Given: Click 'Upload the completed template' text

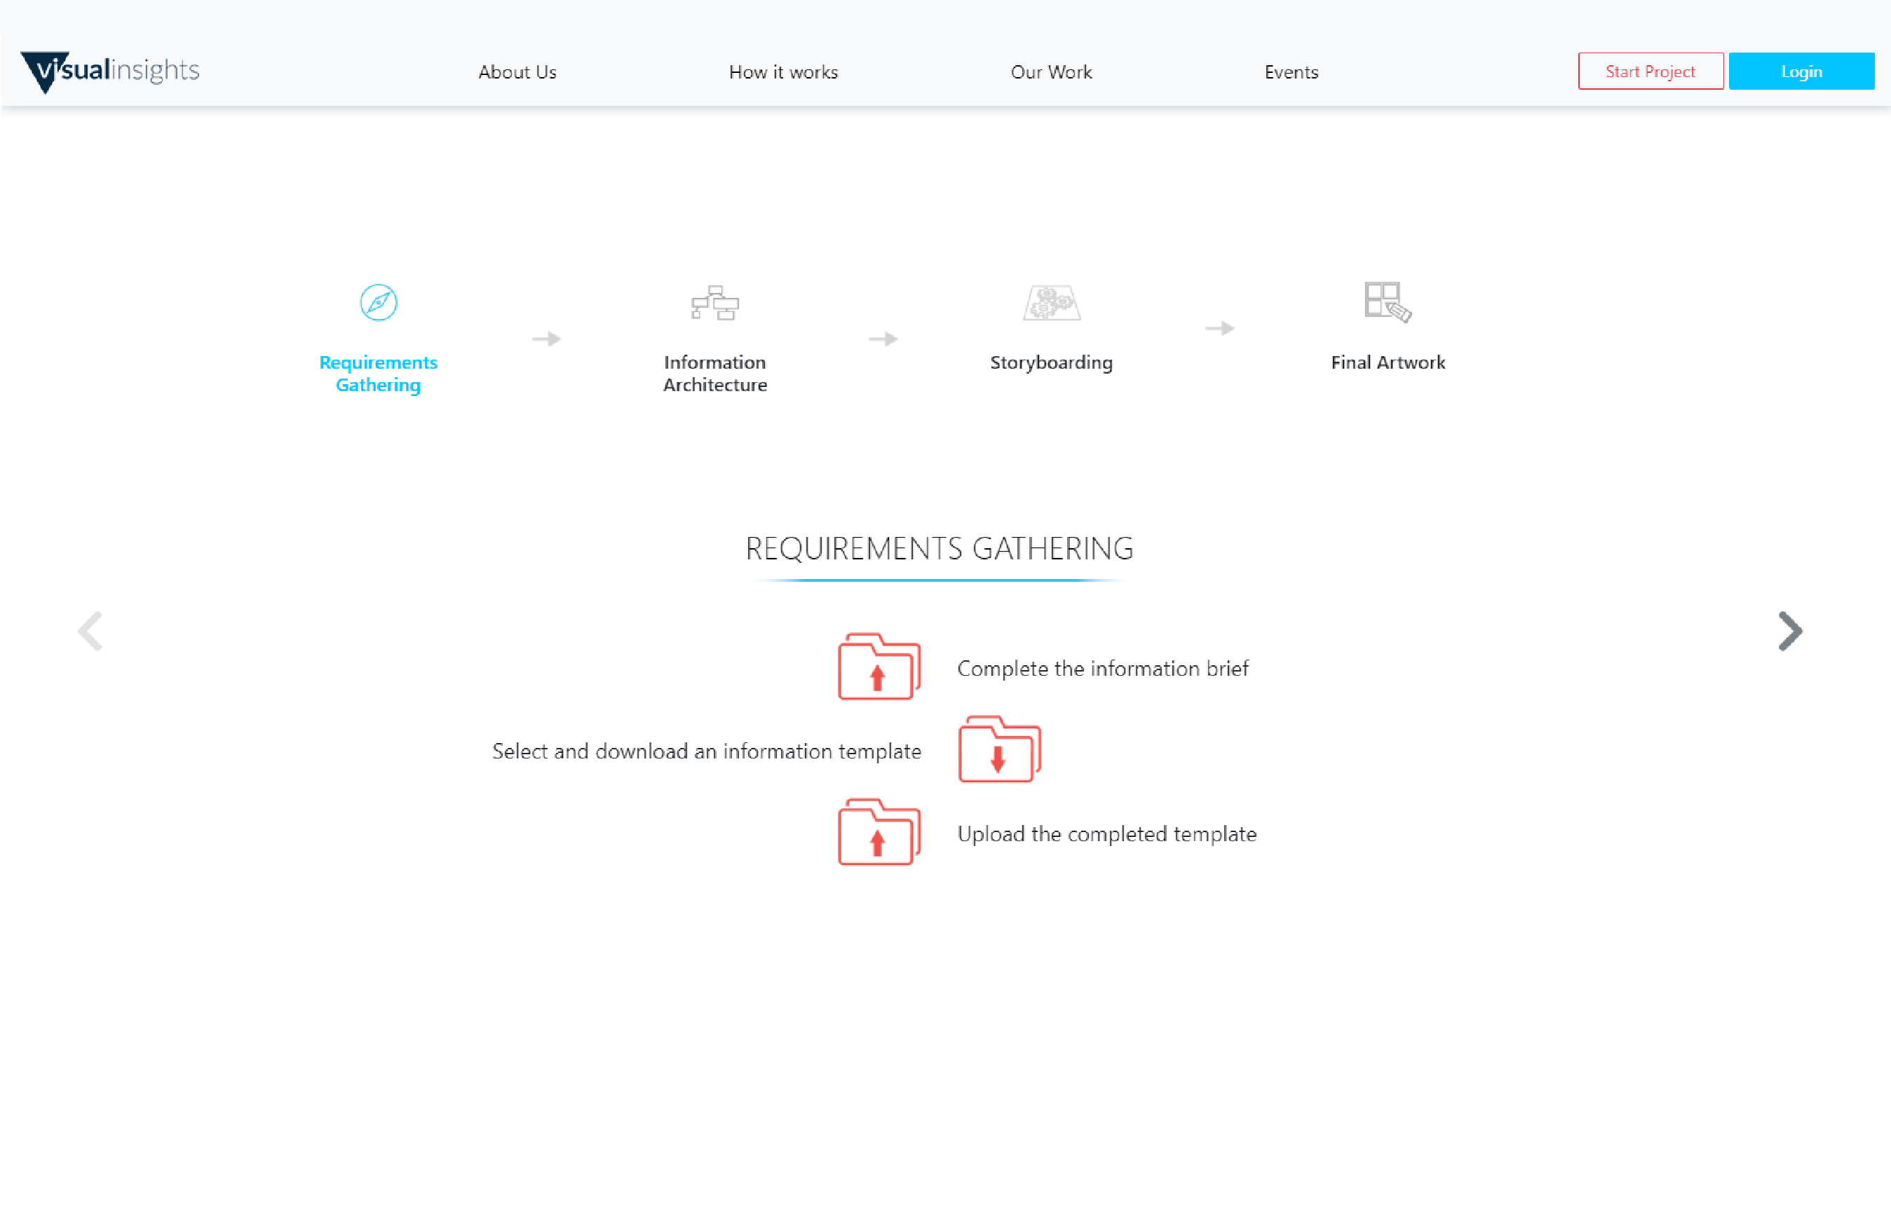Looking at the screenshot, I should (x=1107, y=833).
